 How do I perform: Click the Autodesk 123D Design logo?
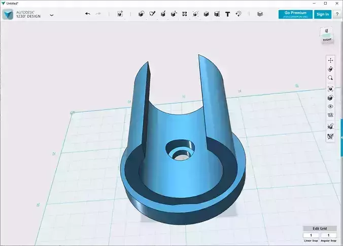click(x=8, y=14)
